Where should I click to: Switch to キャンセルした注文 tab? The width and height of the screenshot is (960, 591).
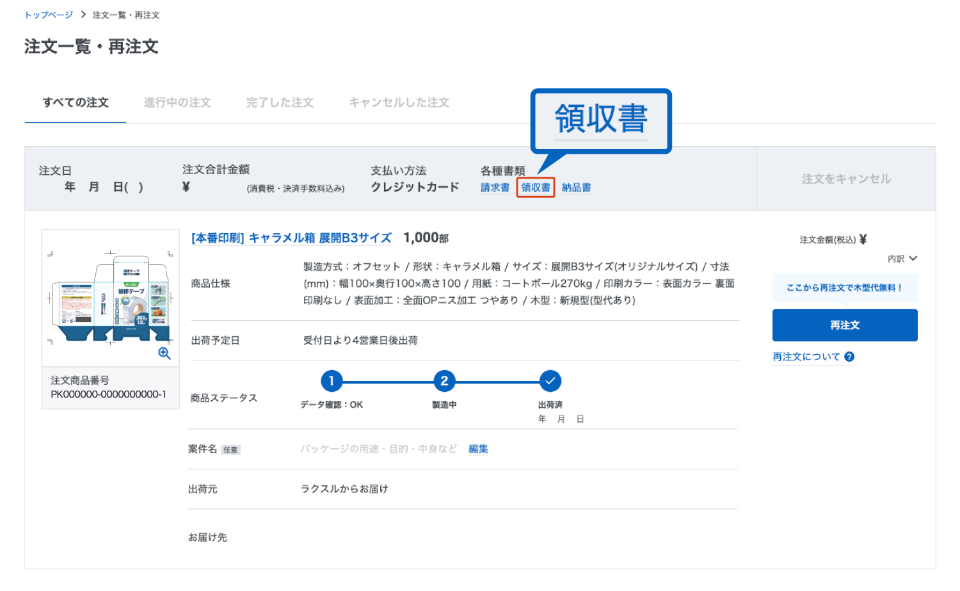coord(399,102)
